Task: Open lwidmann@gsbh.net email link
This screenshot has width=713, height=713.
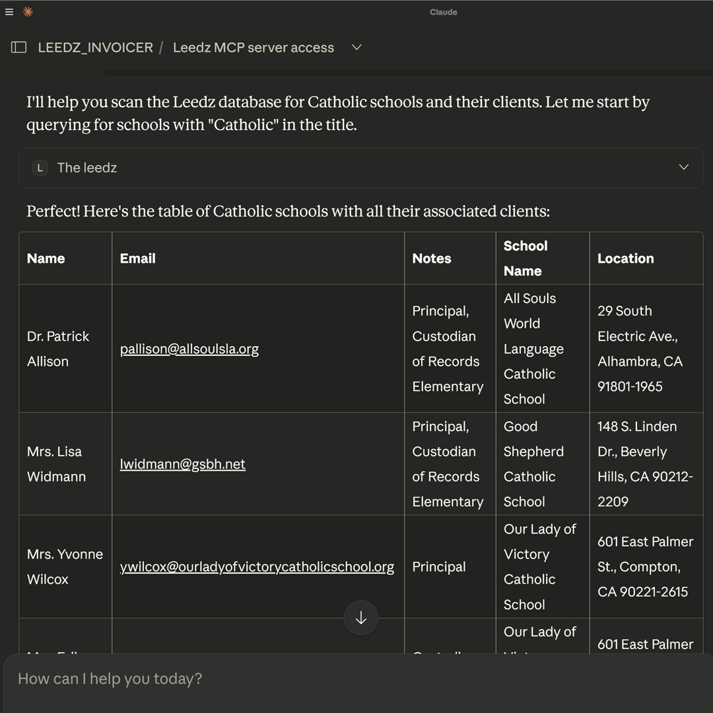Action: (x=183, y=464)
